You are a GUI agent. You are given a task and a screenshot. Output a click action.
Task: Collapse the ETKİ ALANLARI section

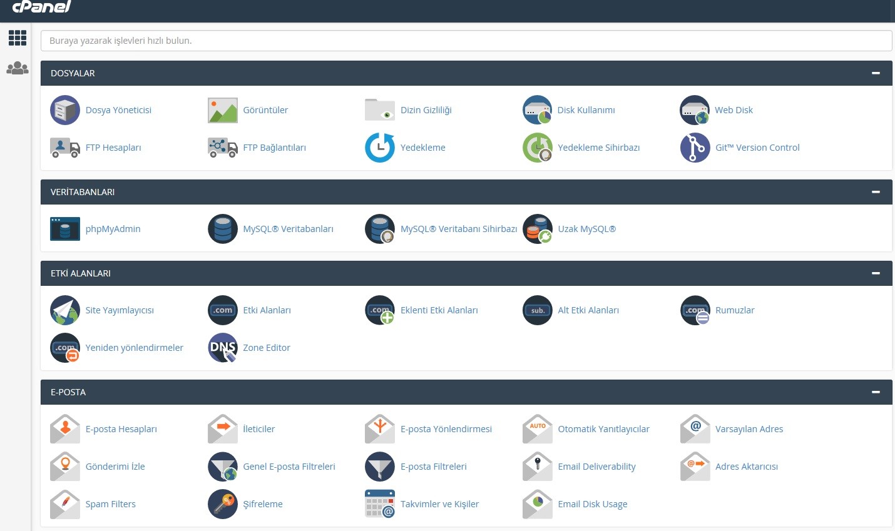click(x=876, y=273)
